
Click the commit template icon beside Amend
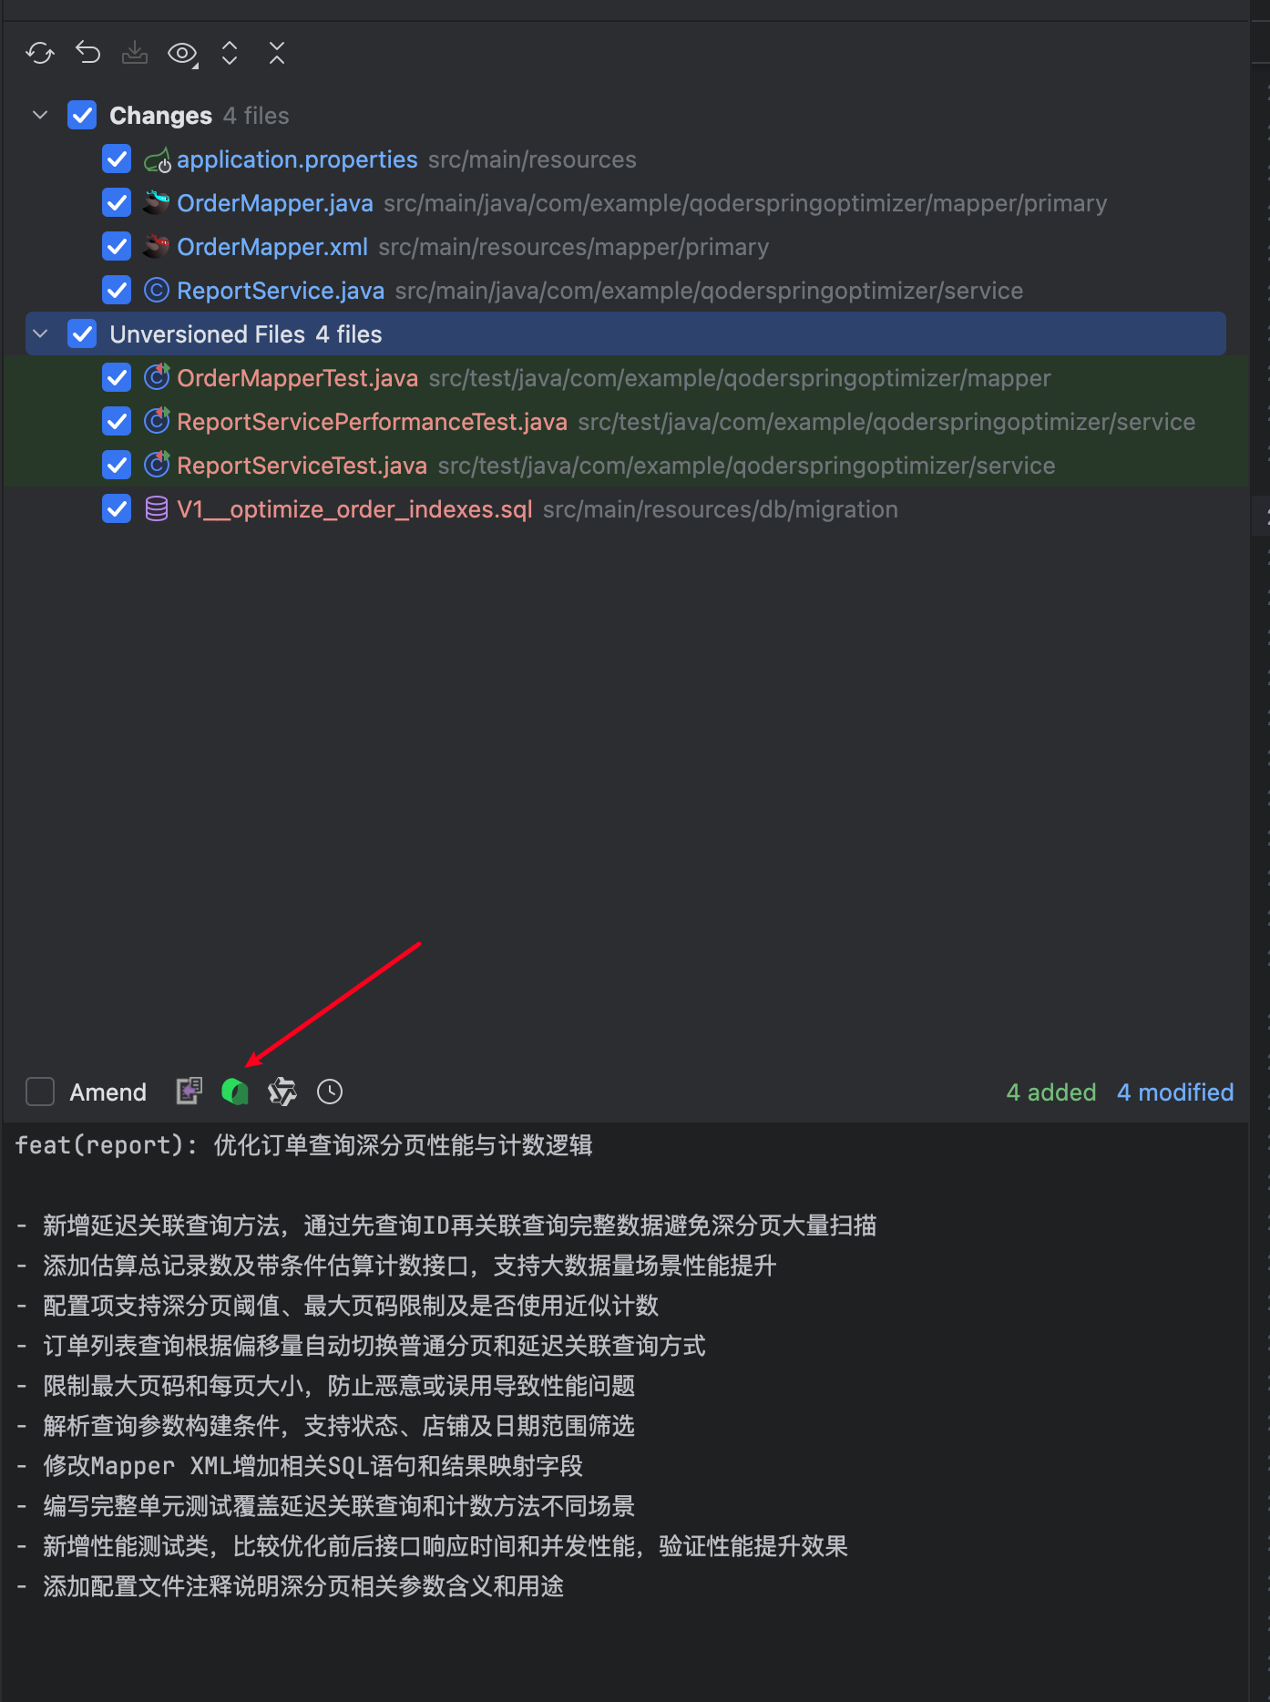tap(189, 1092)
